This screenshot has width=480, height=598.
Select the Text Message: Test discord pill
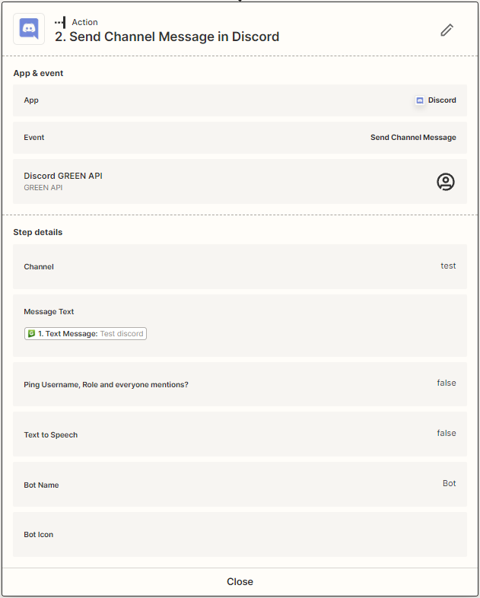click(85, 333)
